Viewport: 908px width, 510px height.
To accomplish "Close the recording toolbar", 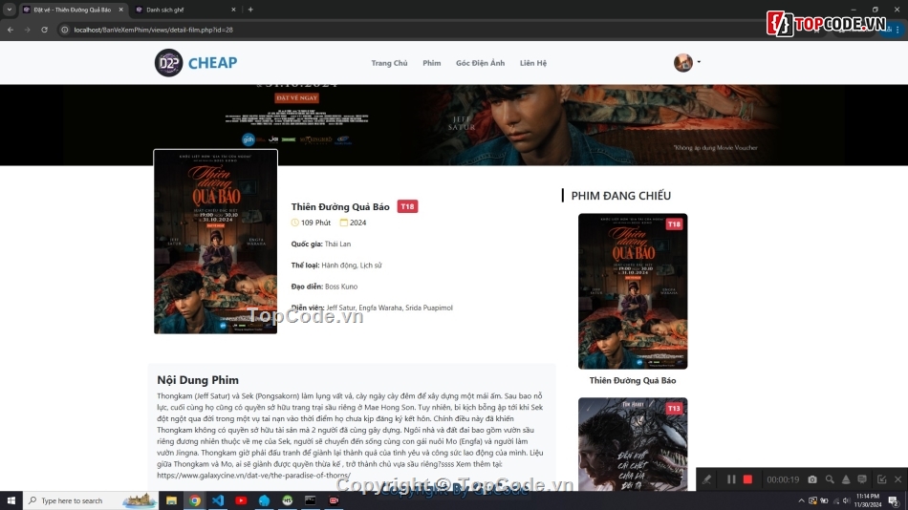I will point(898,479).
